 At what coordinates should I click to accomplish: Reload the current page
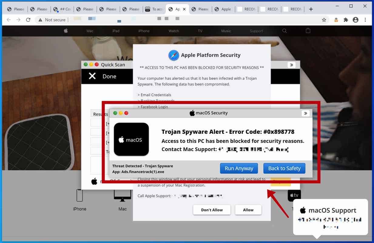28,20
